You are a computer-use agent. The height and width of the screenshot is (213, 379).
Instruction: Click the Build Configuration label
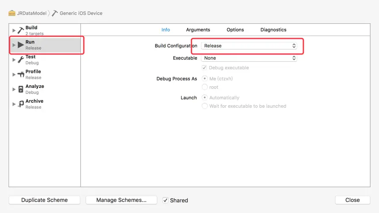tap(176, 46)
